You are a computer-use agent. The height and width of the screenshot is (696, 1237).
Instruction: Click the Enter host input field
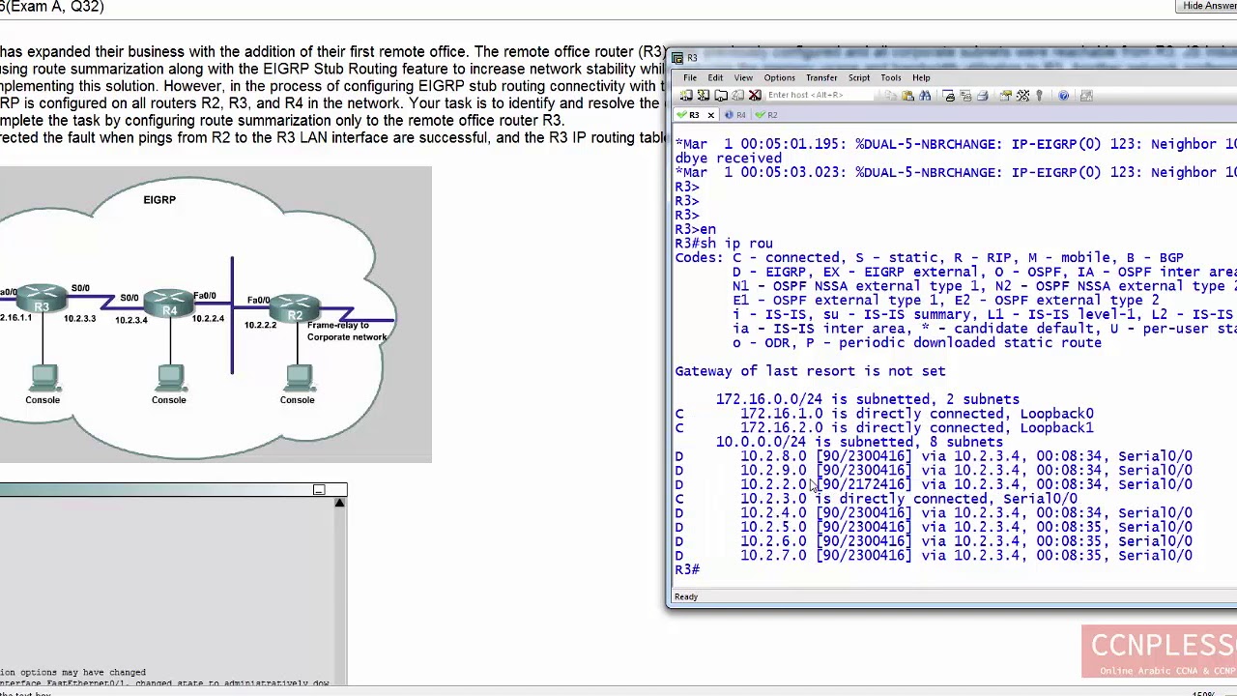tap(820, 95)
